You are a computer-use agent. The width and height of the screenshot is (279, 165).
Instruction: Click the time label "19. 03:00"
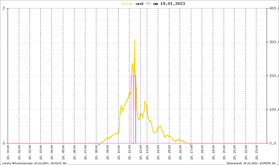[41, 152]
